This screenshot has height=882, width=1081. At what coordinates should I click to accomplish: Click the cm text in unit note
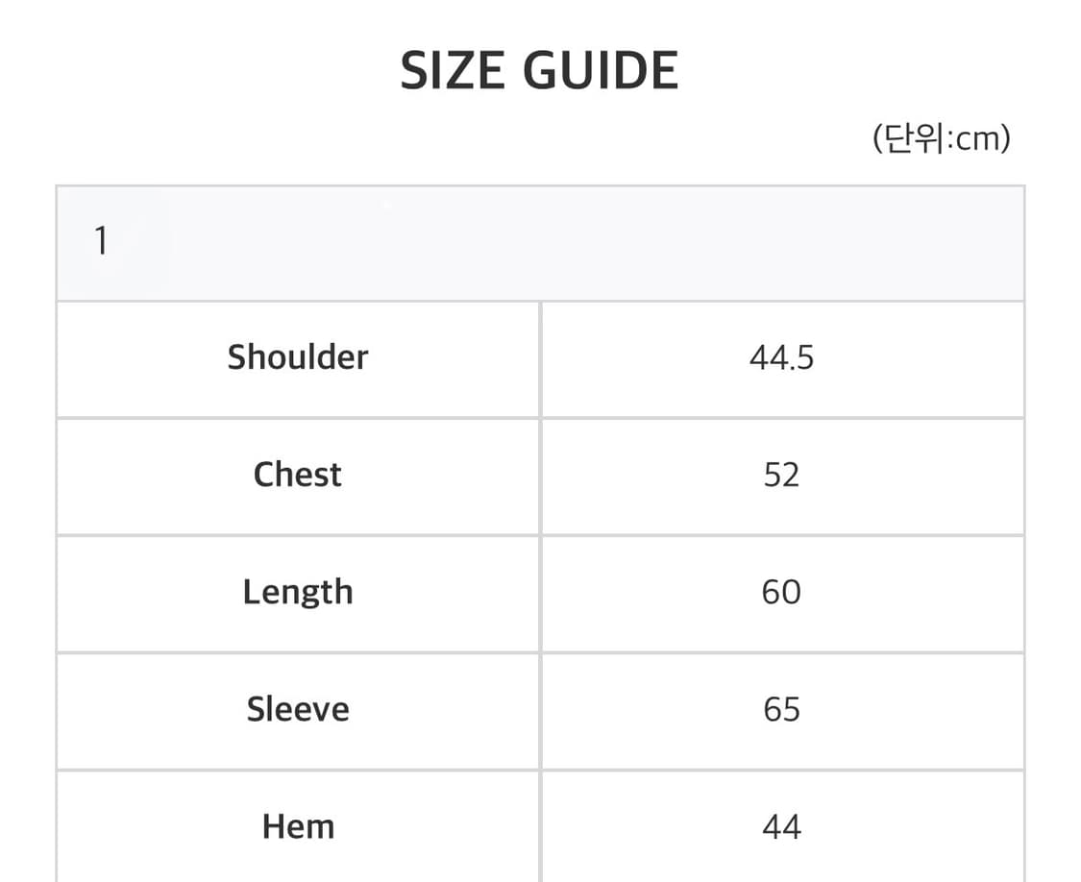pos(979,140)
